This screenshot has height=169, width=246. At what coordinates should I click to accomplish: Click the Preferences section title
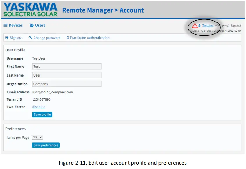coord(15,129)
